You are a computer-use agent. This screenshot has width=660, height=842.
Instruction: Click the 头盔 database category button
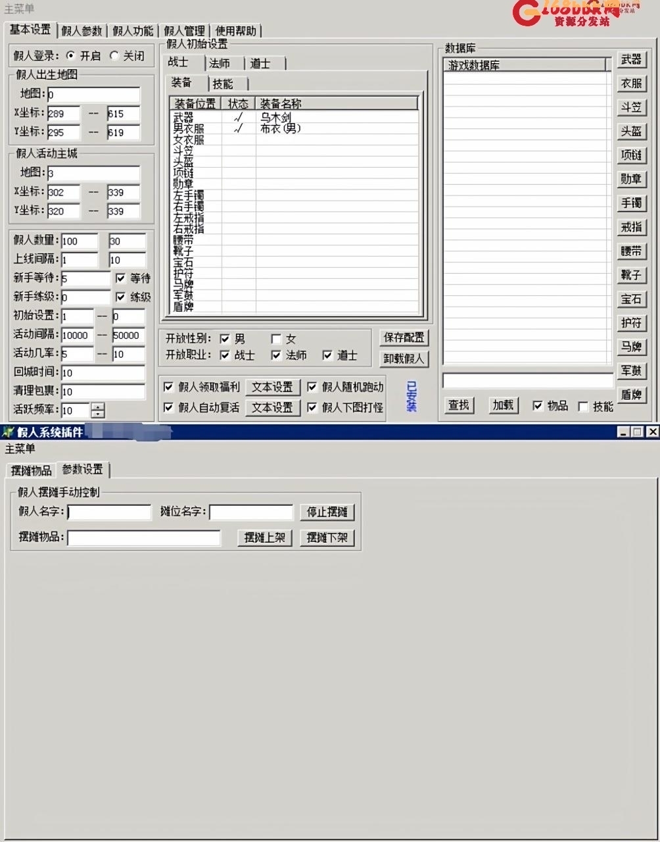[631, 132]
